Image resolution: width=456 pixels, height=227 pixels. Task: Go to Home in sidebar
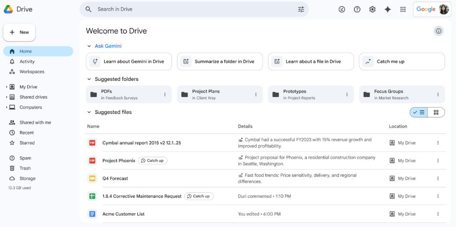point(38,52)
